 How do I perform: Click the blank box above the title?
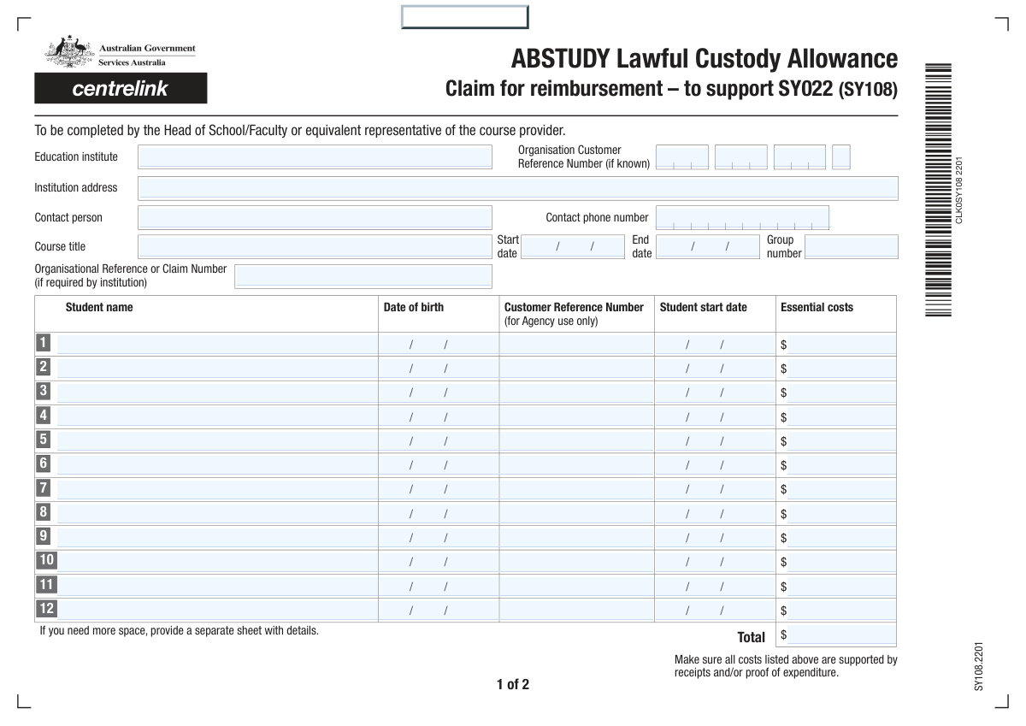coord(465,17)
